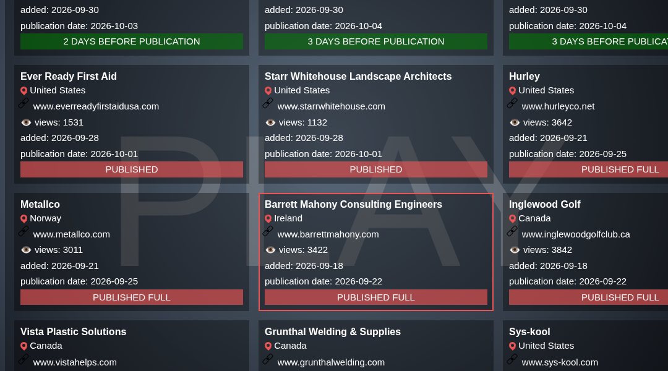Viewport: 668px width, 371px height.
Task: Click Norway location pin on Metallco card
Action: point(24,219)
